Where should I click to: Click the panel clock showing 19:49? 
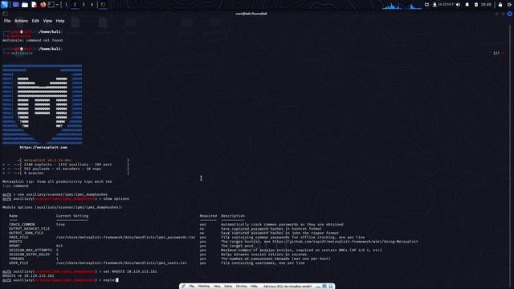click(x=486, y=5)
